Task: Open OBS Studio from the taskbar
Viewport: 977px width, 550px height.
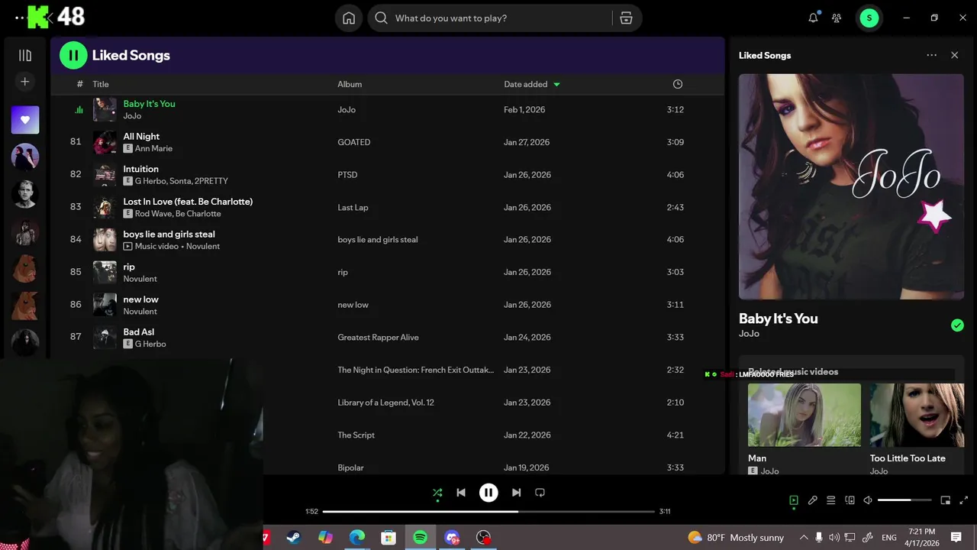Action: coord(484,538)
